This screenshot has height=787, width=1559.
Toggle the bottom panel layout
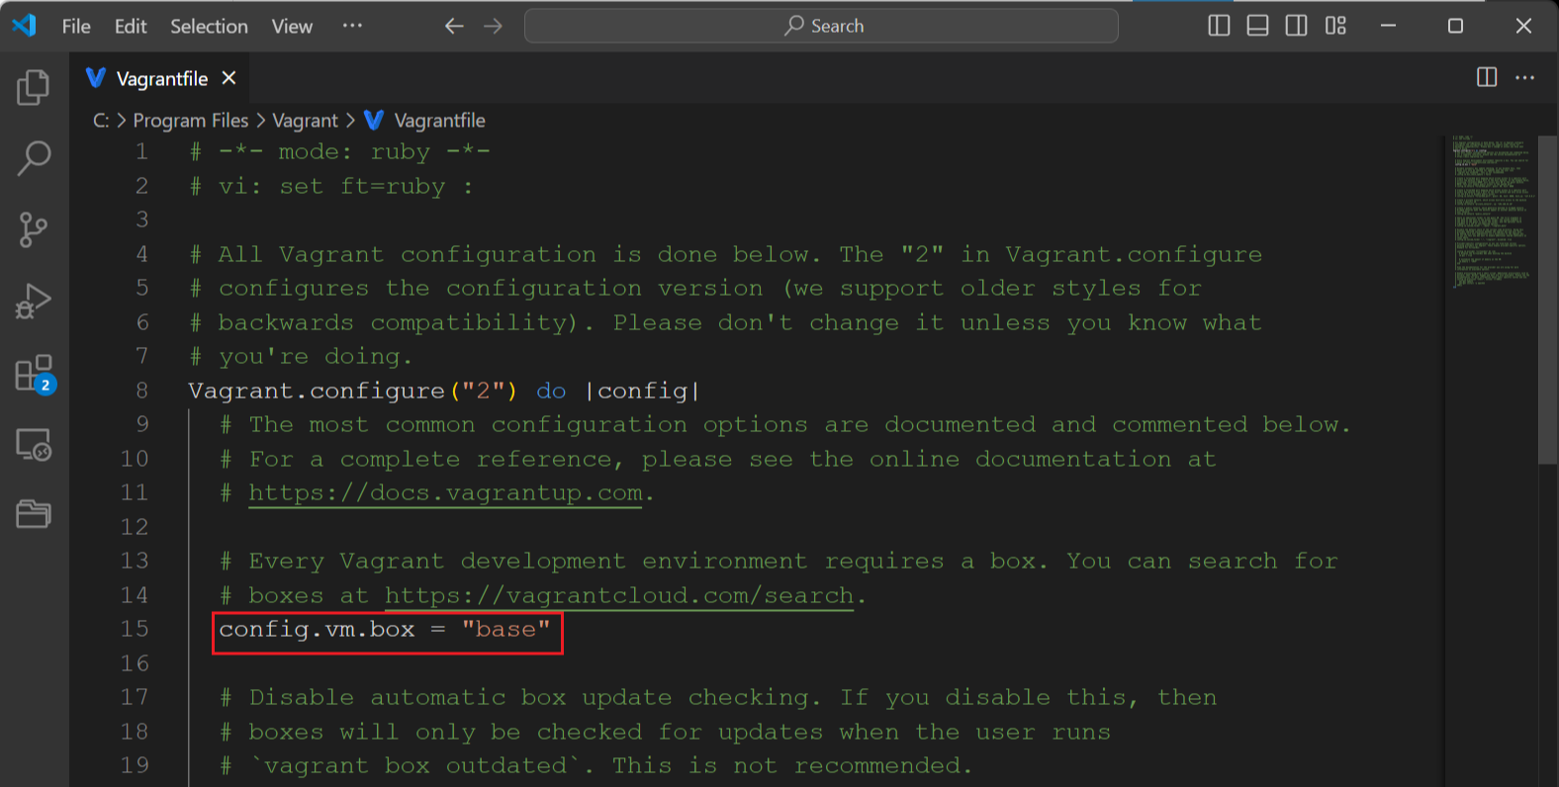coord(1257,26)
